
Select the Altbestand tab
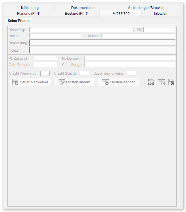click(121, 13)
